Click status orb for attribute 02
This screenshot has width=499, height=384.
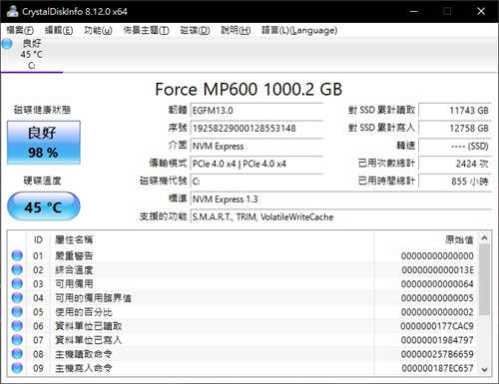pos(17,269)
